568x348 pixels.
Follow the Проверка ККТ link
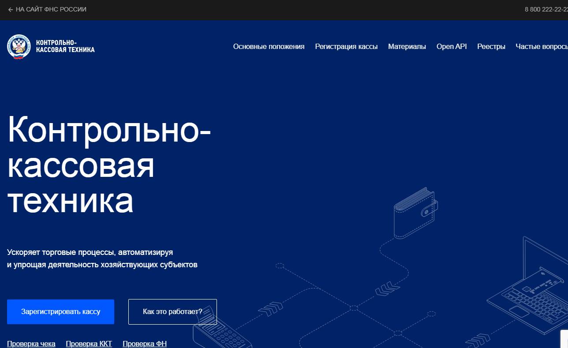pos(89,344)
